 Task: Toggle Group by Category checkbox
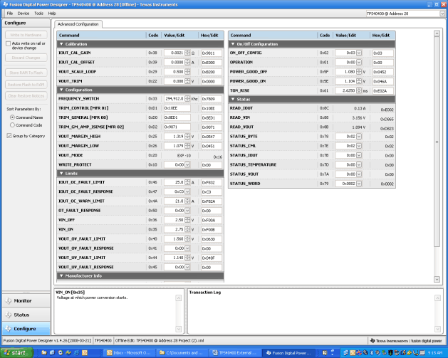click(9, 136)
